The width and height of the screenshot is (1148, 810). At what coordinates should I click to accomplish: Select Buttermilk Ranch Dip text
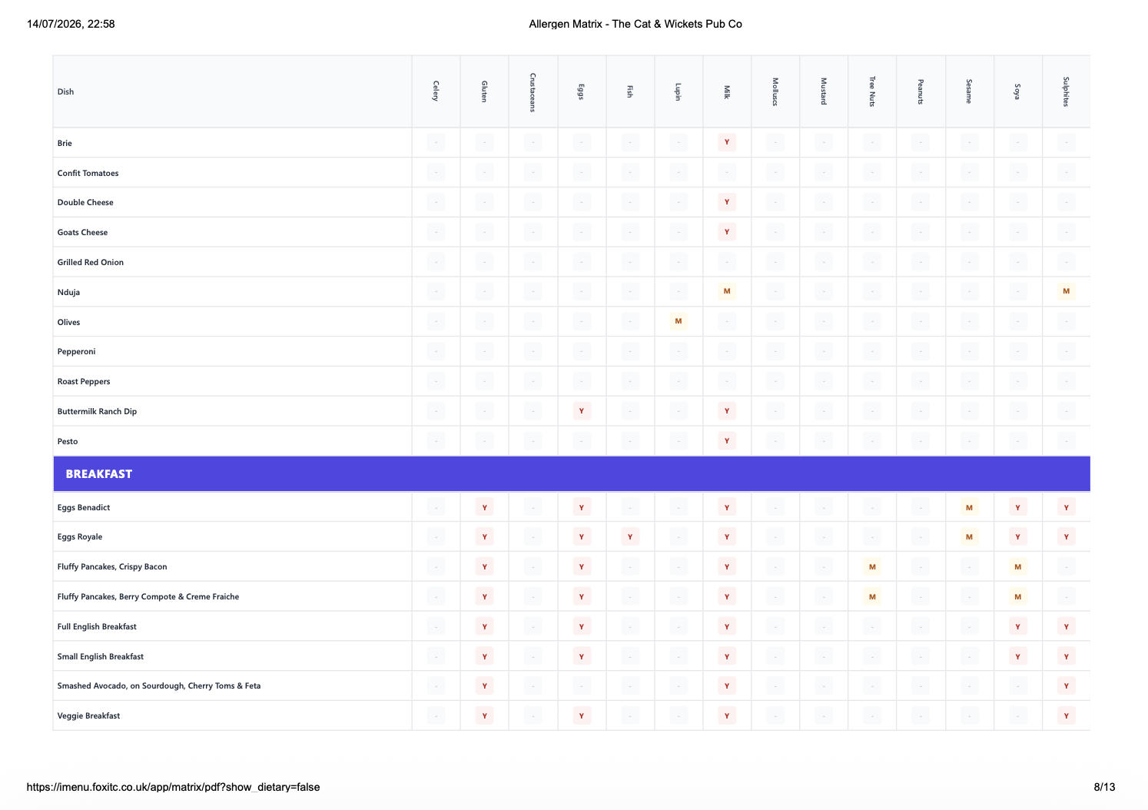97,411
